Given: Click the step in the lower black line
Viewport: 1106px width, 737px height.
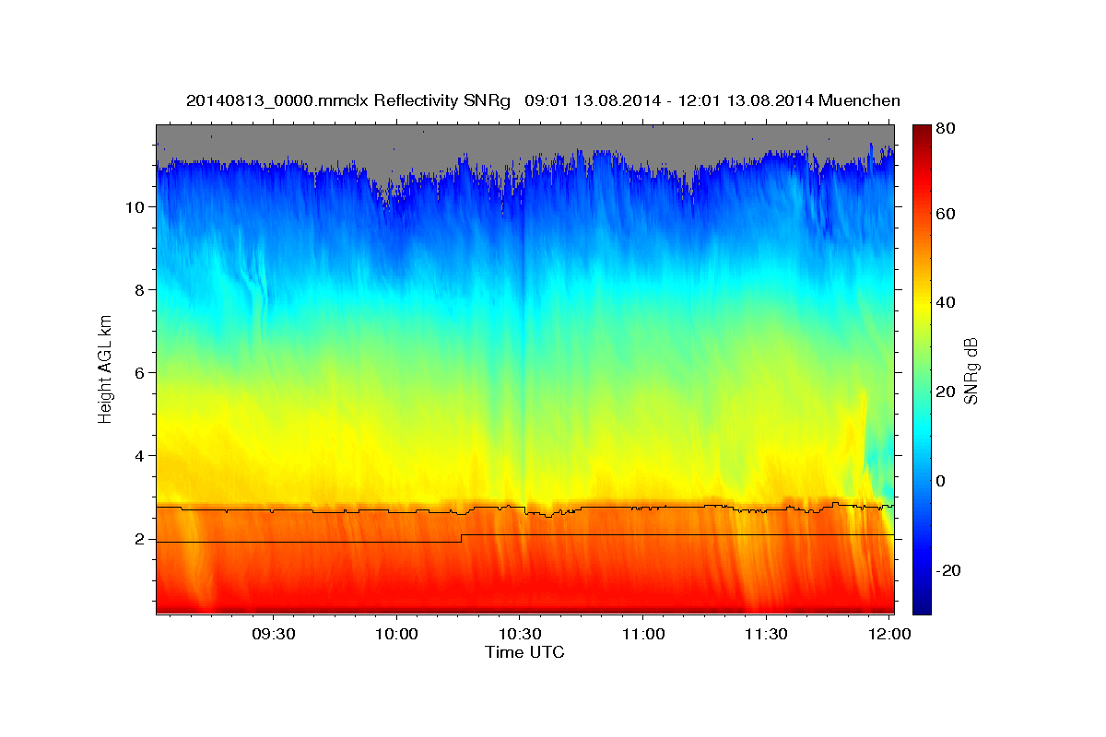Looking at the screenshot, I should coord(462,538).
